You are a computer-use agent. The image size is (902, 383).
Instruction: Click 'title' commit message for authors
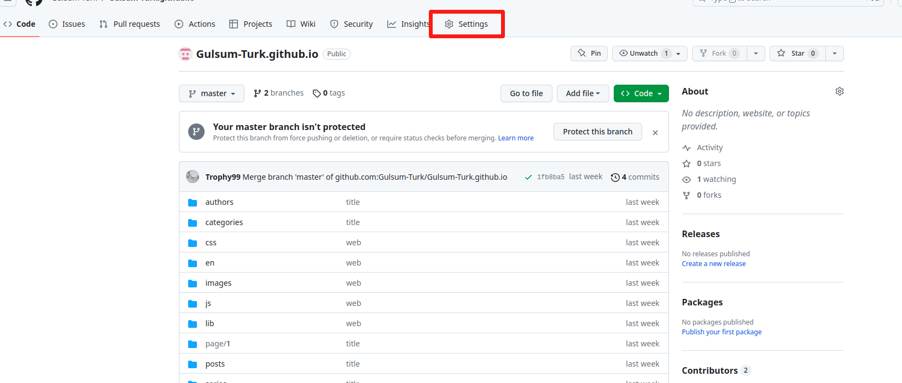click(353, 202)
